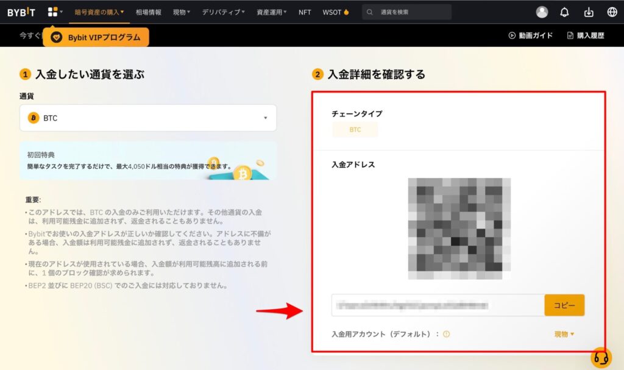624x370 pixels.
Task: Click info icon next to 入金用アカウント
Action: [x=446, y=334]
